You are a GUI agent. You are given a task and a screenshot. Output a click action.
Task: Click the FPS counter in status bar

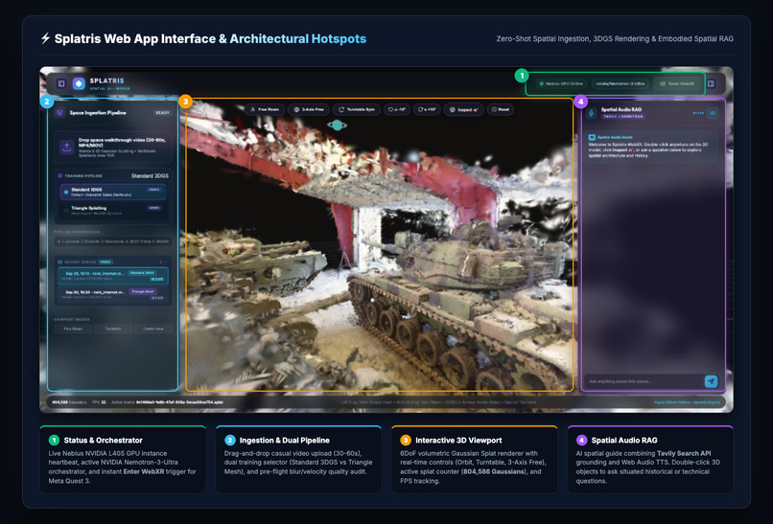click(x=99, y=402)
